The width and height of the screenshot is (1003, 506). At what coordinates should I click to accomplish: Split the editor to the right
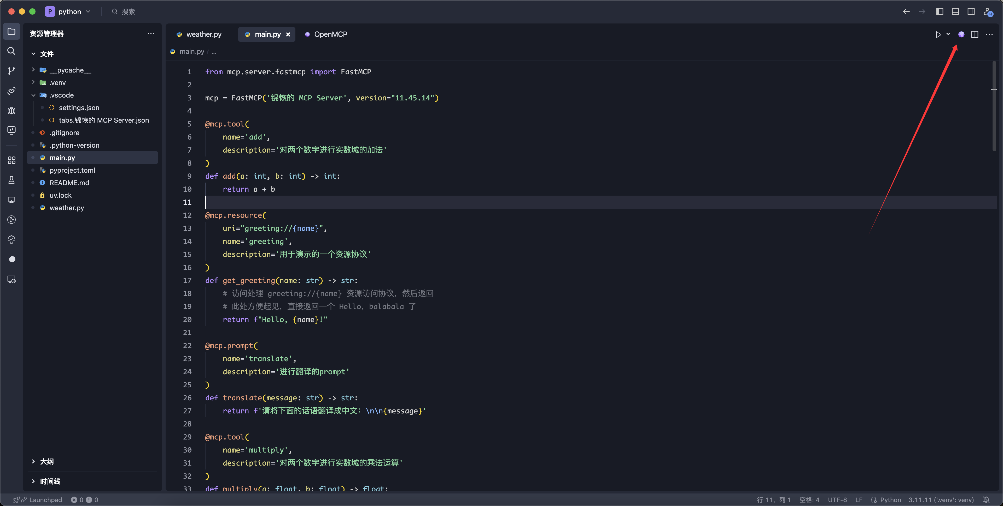pyautogui.click(x=975, y=34)
